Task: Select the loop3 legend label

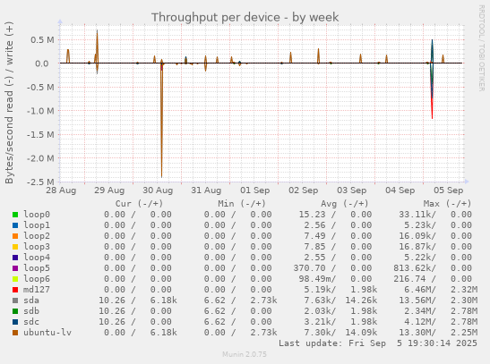Action: click(37, 247)
